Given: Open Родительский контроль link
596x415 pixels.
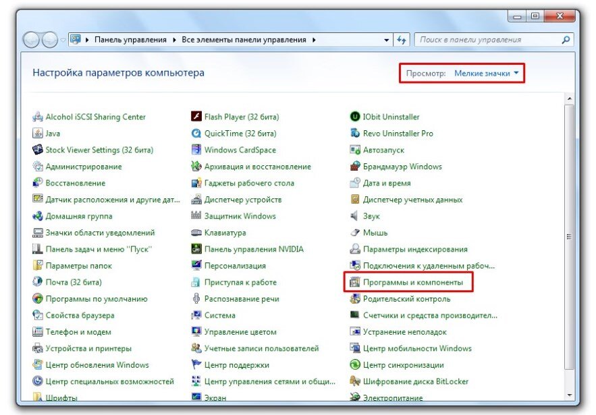Looking at the screenshot, I should point(407,299).
